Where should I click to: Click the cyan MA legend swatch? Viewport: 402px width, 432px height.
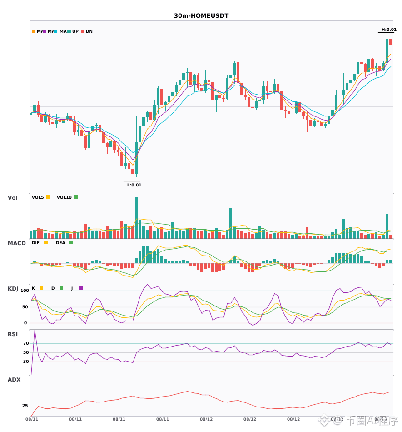(x=55, y=31)
